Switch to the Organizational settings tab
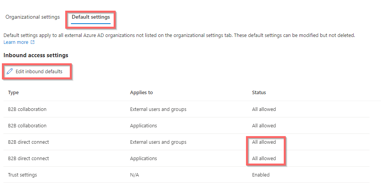 click(32, 17)
